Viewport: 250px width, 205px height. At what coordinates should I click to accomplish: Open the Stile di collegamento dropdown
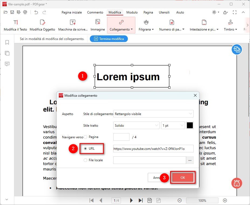(153, 114)
